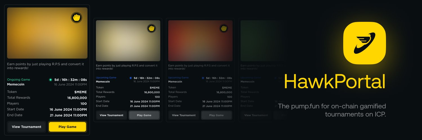422x140 pixels.
Task: Open the yellow thumbnail of the Ongoing Game card
Action: pyautogui.click(x=47, y=33)
